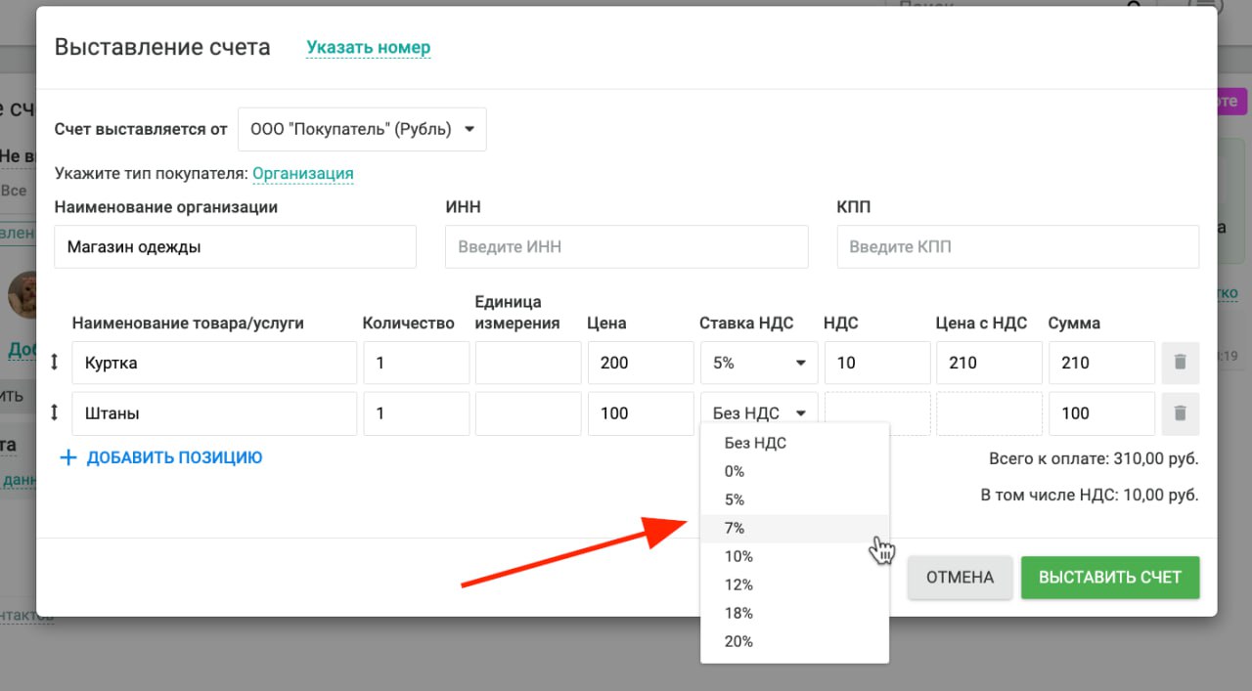This screenshot has height=691, width=1252.
Task: Open the seller organization dropdown
Action: click(362, 129)
